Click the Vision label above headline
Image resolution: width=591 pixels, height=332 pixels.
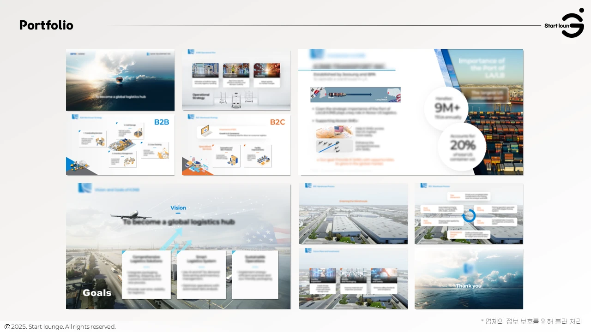tap(178, 208)
